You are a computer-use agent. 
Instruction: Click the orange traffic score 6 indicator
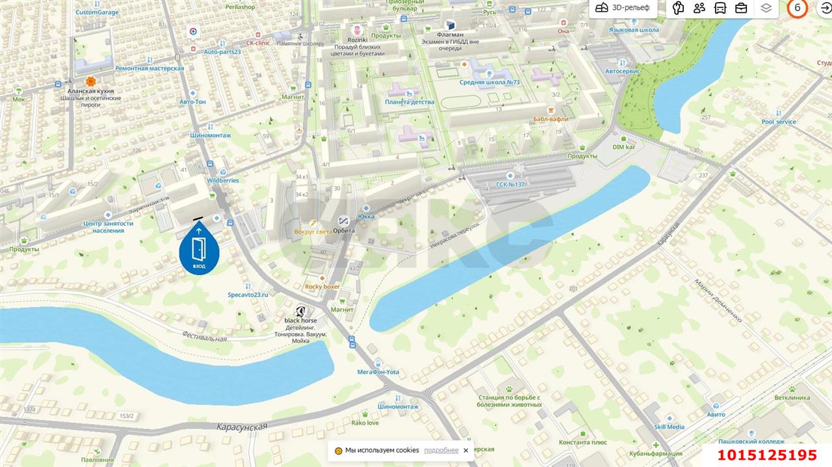point(797,8)
